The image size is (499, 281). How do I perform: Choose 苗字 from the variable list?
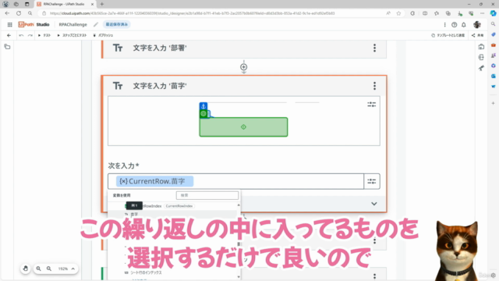pyautogui.click(x=134, y=215)
